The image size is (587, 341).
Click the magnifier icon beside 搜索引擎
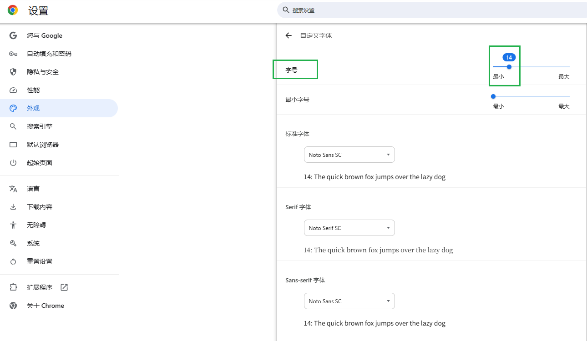point(13,126)
